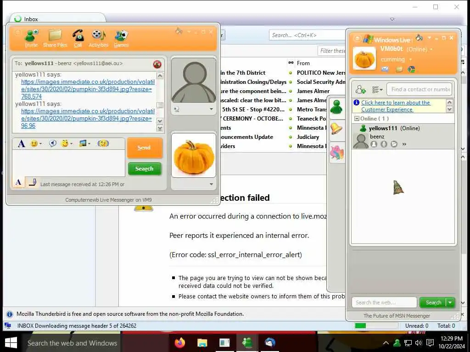Open Messenger main menu arrow

(429, 38)
